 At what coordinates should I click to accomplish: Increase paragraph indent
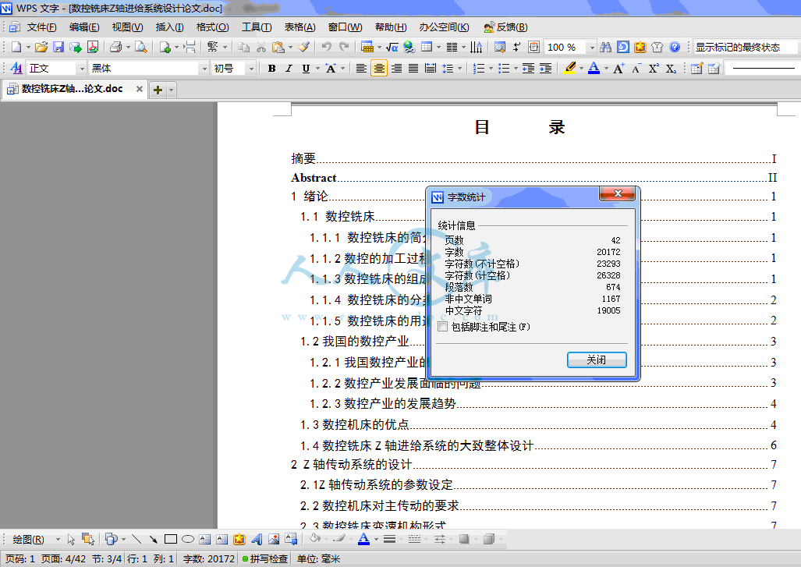click(x=546, y=69)
